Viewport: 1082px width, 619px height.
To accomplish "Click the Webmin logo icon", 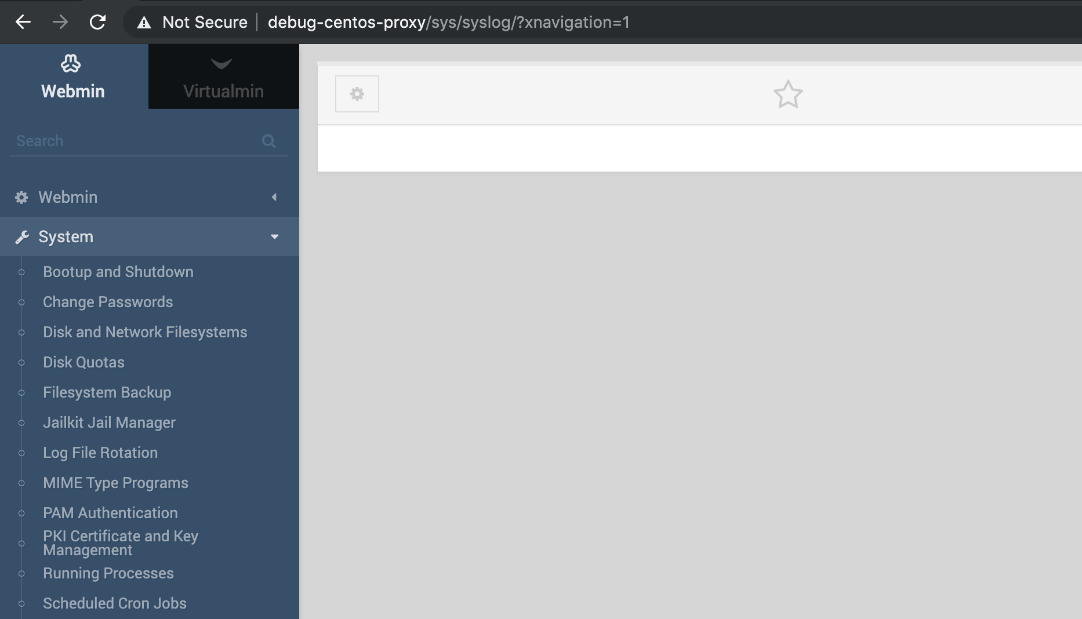I will pyautogui.click(x=71, y=63).
